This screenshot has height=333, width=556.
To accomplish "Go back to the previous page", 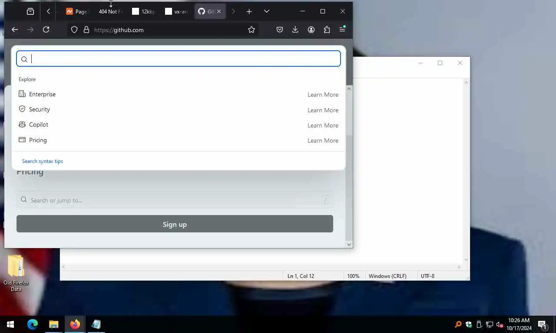I will pyautogui.click(x=15, y=29).
